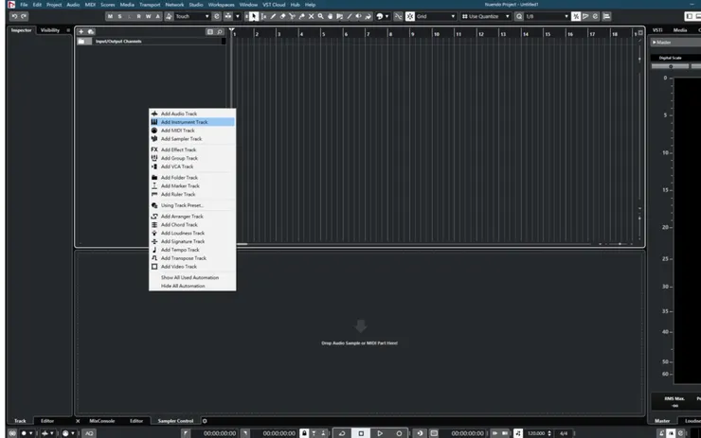701x438 pixels.
Task: Open the track search magnifier icon
Action: [x=220, y=32]
